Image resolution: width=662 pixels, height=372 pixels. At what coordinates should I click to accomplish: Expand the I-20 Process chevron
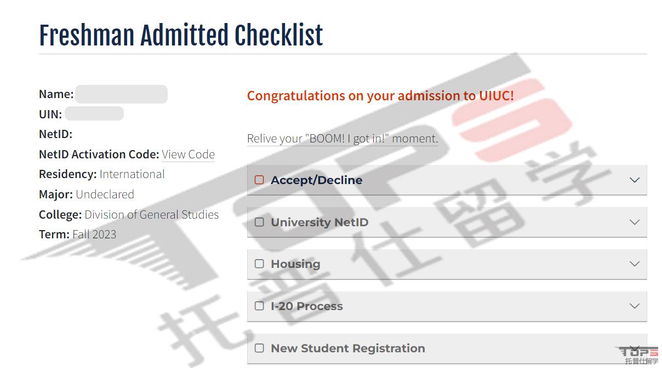click(x=635, y=306)
